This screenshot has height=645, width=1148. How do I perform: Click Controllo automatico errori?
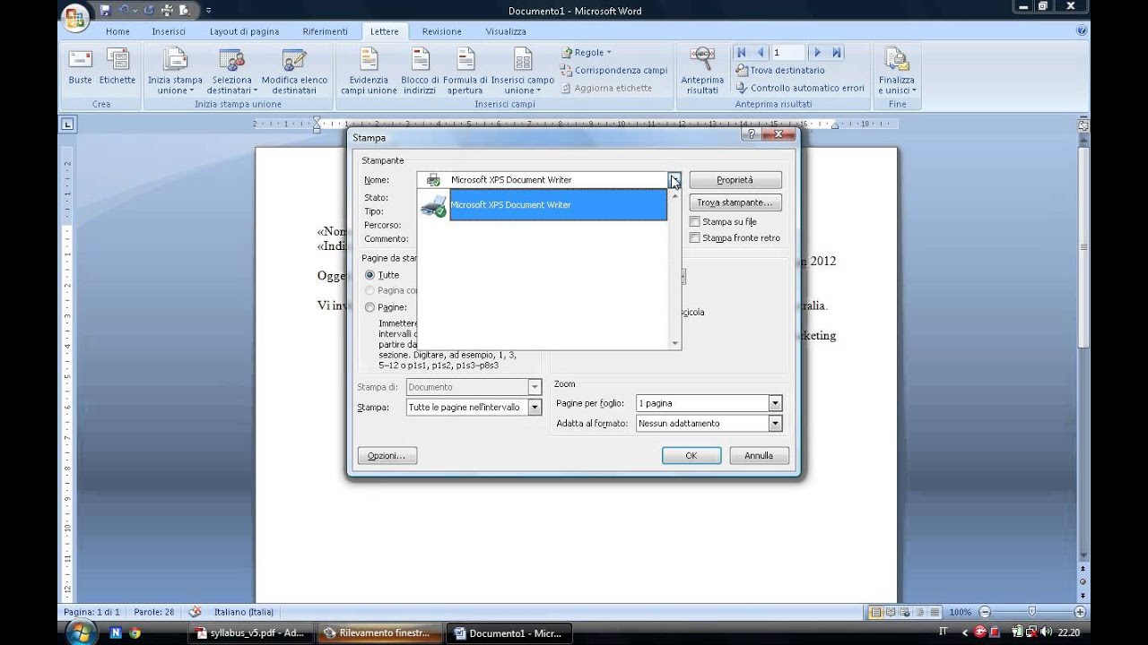[800, 88]
